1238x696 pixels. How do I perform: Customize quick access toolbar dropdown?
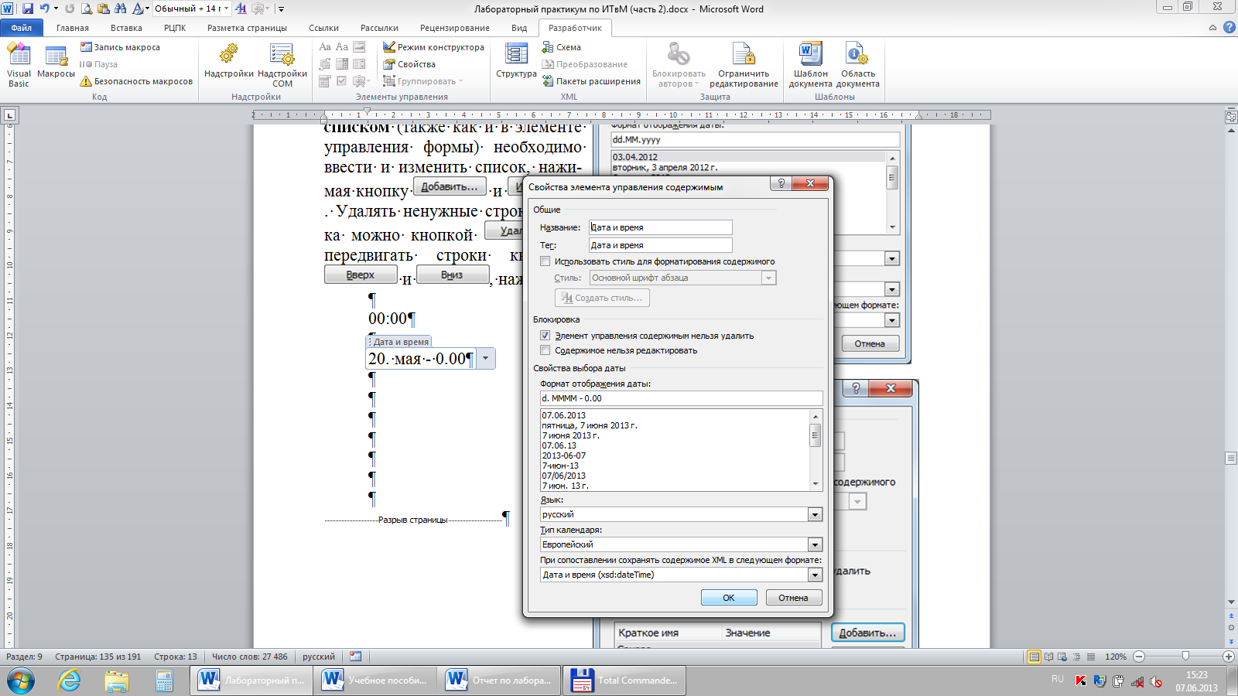tap(281, 9)
